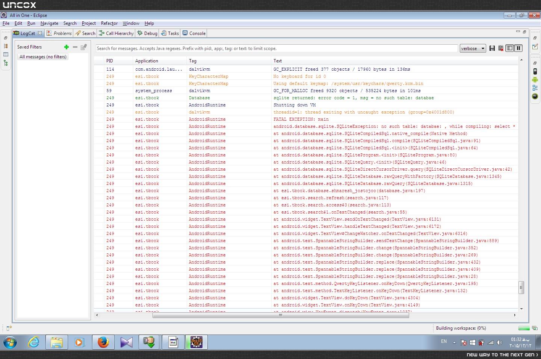This screenshot has width=541, height=359.
Task: Add a new saved logcat filter
Action: point(66,47)
